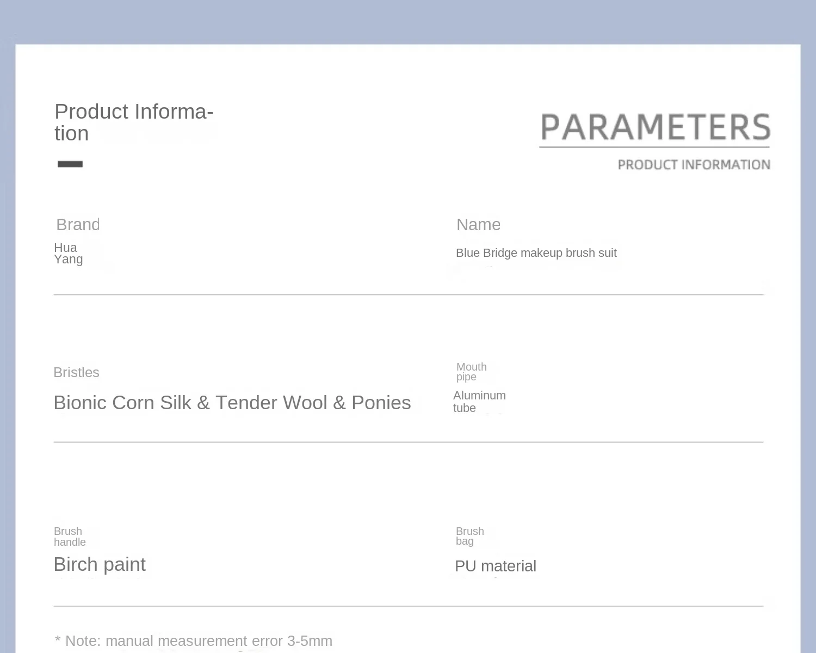Click the Birch paint value
Screen dimensions: 816x653
(x=100, y=564)
